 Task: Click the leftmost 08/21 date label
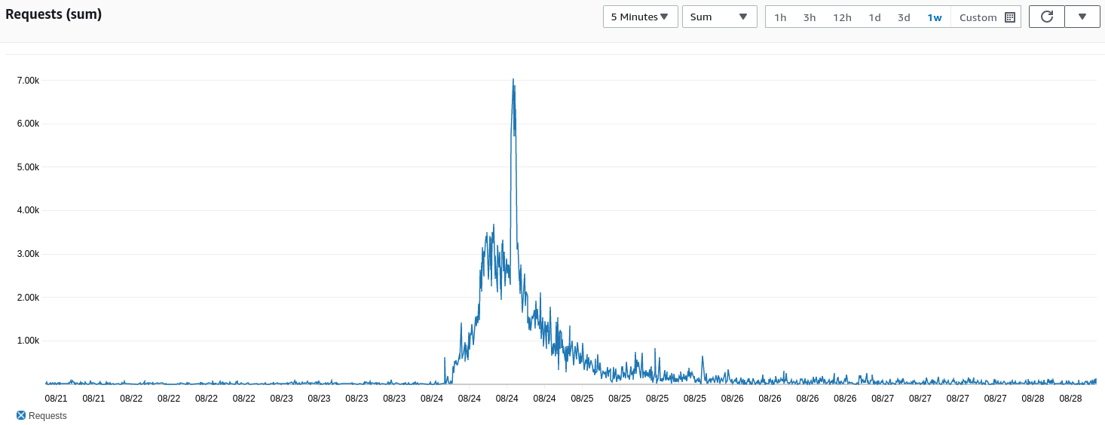click(x=56, y=398)
